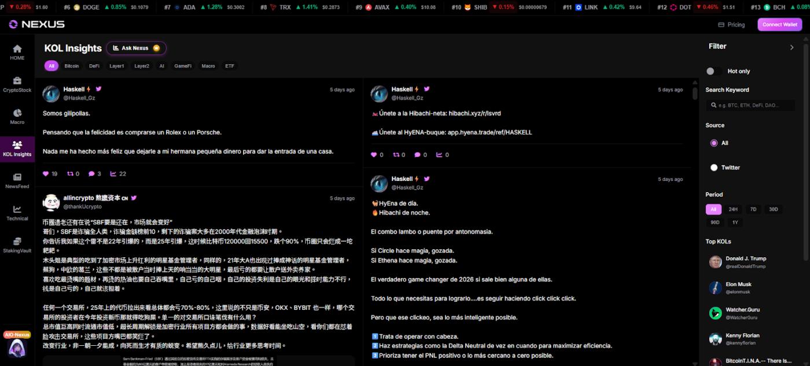Click the Connect Wallet button

click(779, 25)
